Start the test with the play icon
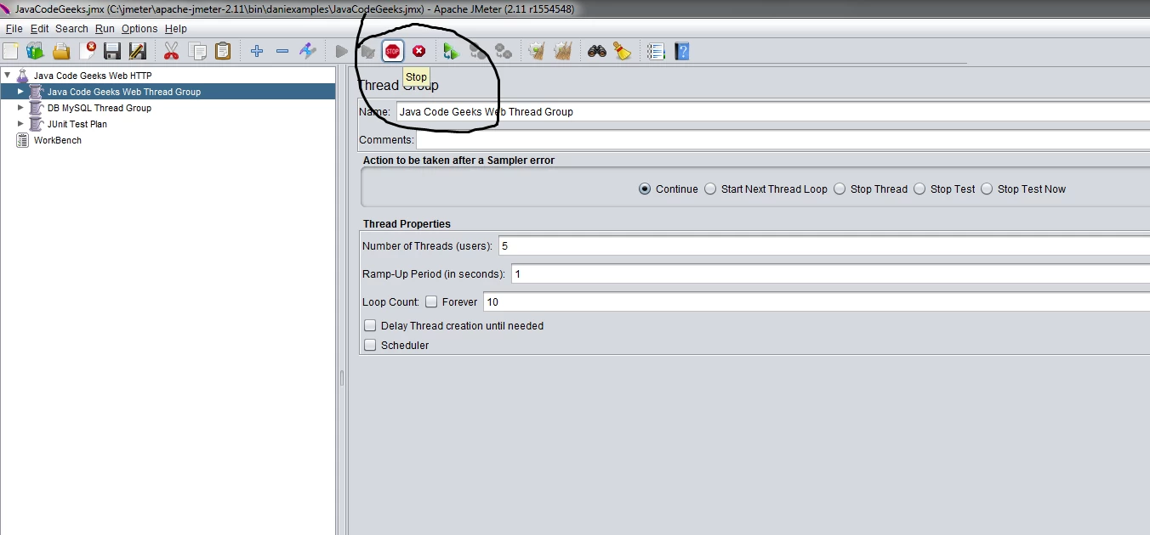 [x=342, y=52]
